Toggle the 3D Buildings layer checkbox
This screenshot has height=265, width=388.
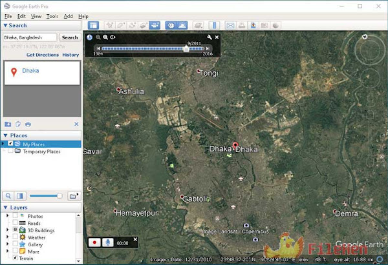[15, 230]
